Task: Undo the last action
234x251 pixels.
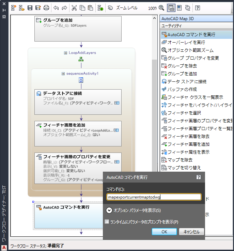Action: [x=56, y=8]
